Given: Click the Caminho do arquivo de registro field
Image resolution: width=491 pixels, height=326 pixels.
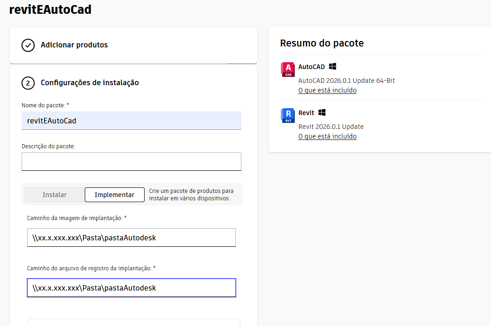Looking at the screenshot, I should (132, 288).
